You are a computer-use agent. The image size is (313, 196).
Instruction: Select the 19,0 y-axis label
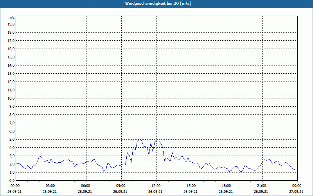pyautogui.click(x=11, y=24)
